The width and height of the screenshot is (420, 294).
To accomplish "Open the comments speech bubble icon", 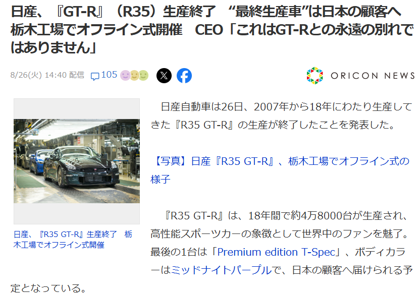I will click(x=95, y=76).
